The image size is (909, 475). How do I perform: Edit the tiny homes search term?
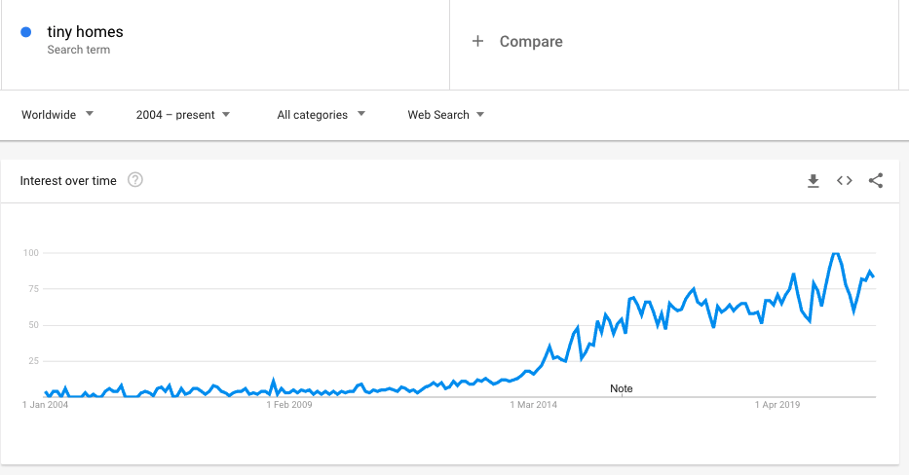coord(85,32)
